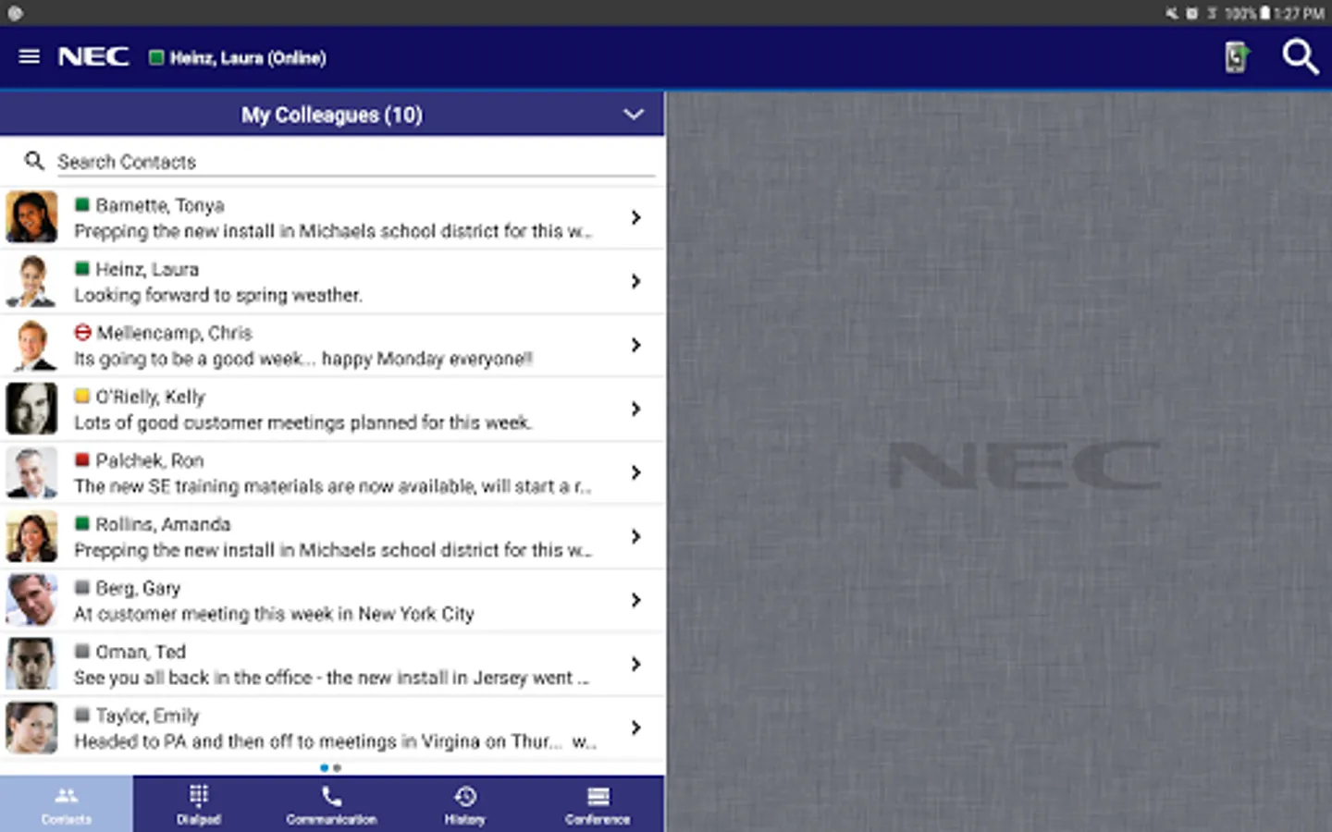Viewport: 1332px width, 832px height.
Task: Click Berg, Gary avatar picture
Action: (x=31, y=600)
